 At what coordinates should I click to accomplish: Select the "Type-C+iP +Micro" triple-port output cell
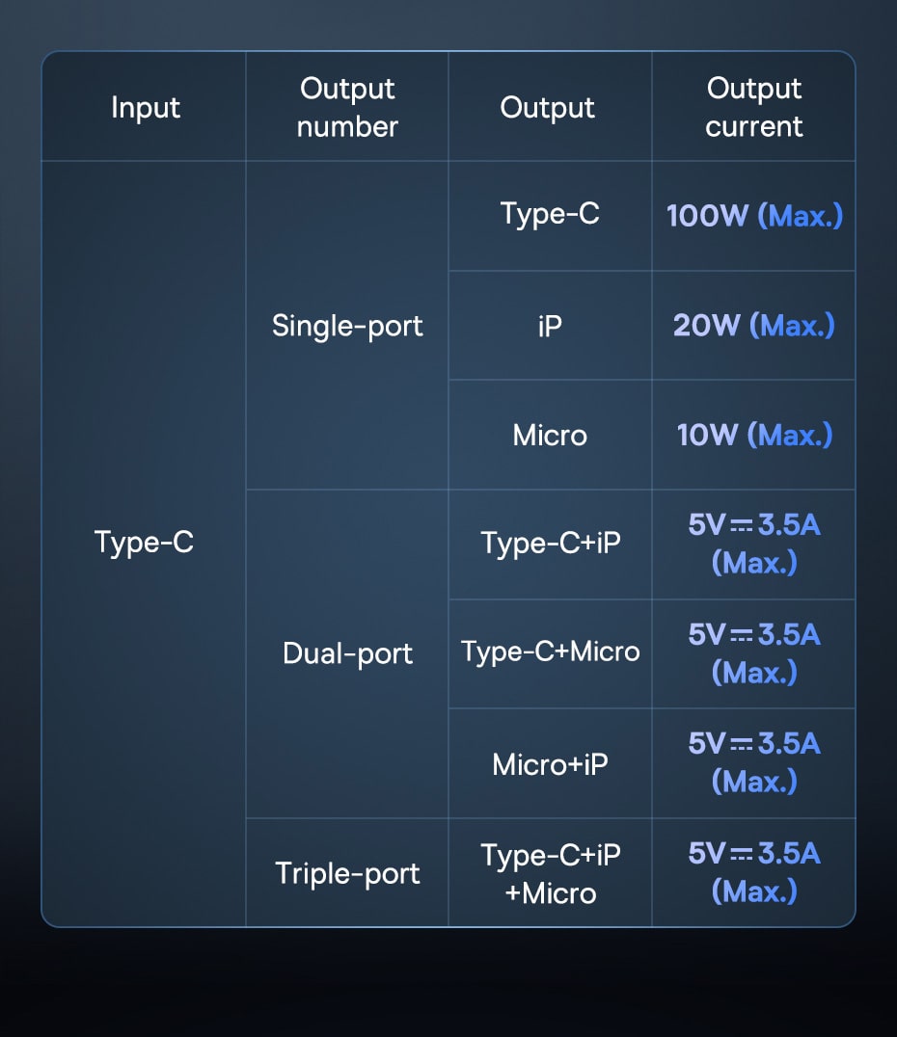pyautogui.click(x=550, y=873)
